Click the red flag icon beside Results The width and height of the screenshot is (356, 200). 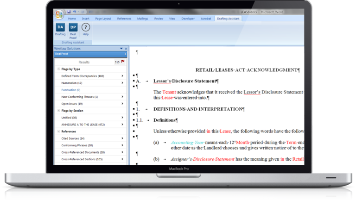click(x=123, y=62)
